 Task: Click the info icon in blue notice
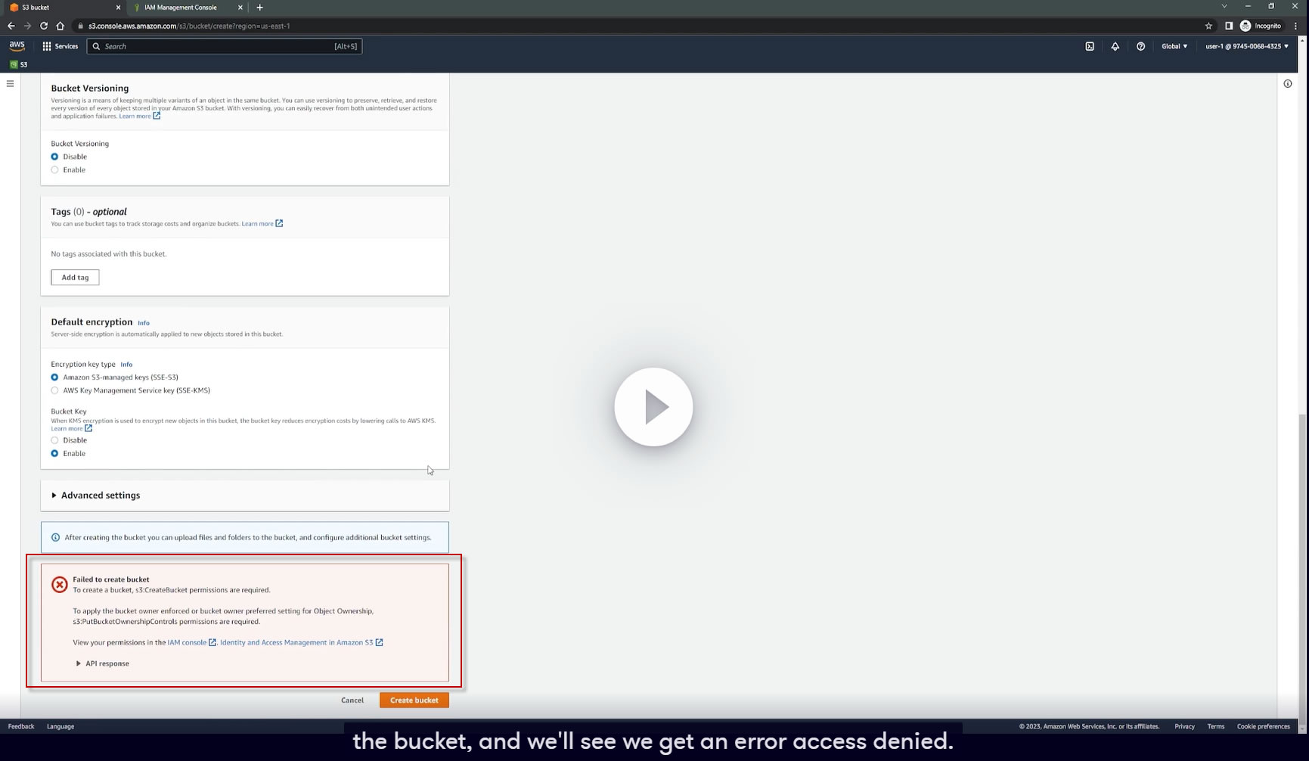pyautogui.click(x=55, y=538)
